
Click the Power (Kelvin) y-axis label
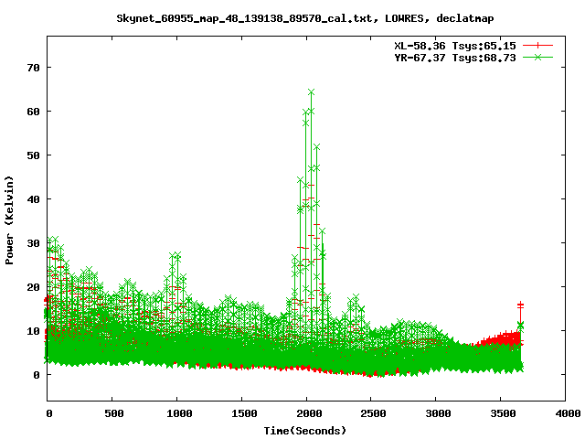coord(10,221)
